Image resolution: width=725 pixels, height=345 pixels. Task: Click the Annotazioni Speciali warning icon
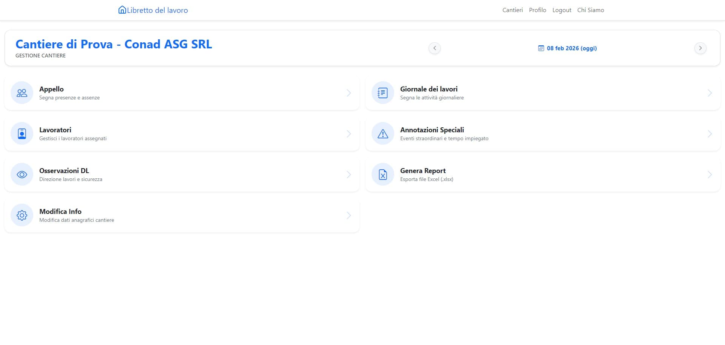(x=383, y=133)
